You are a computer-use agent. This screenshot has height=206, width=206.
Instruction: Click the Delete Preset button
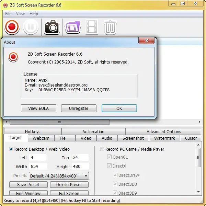tap(69, 185)
